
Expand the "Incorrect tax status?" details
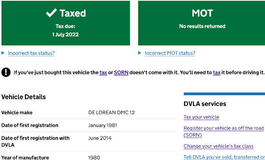(x=31, y=53)
